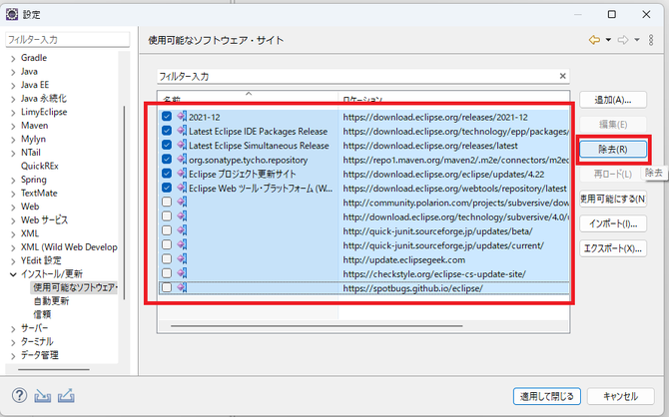This screenshot has width=669, height=417.
Task: Uncheck Latest Eclipse IDE Packages Release checkbox
Action: point(167,131)
